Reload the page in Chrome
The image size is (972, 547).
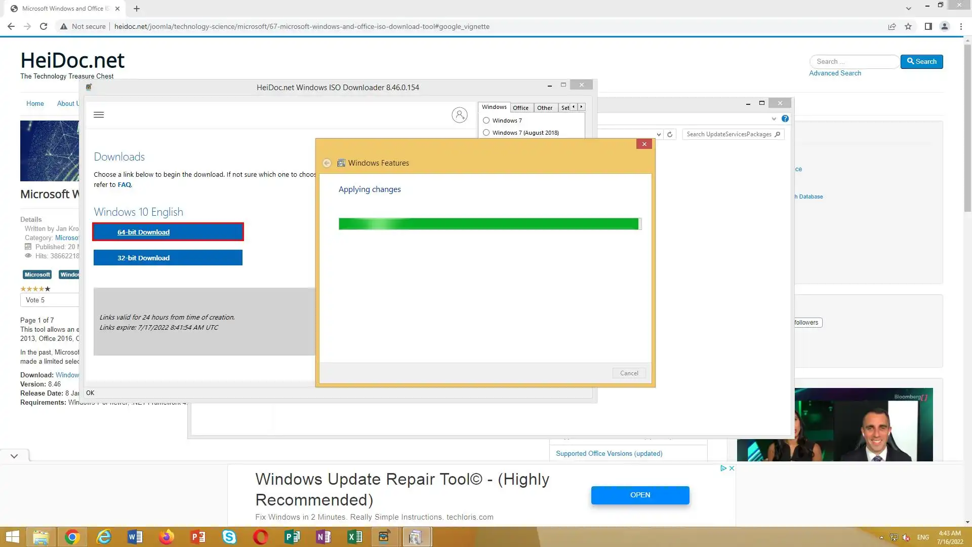[44, 26]
